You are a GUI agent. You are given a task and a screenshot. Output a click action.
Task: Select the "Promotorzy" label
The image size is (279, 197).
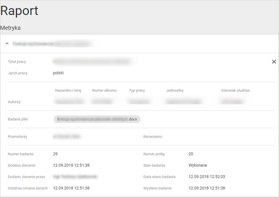(x=17, y=136)
